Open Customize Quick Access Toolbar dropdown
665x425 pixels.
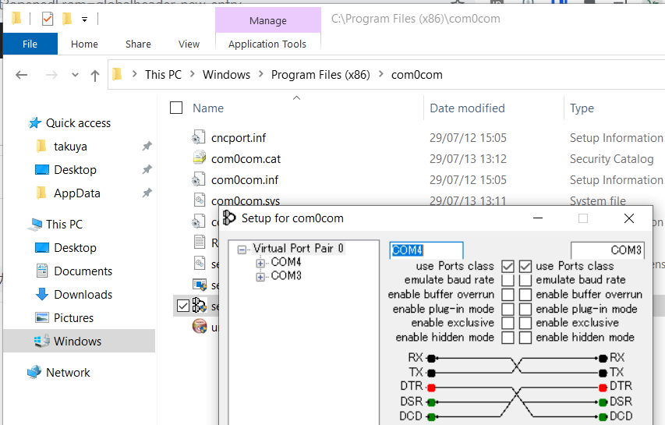[84, 19]
